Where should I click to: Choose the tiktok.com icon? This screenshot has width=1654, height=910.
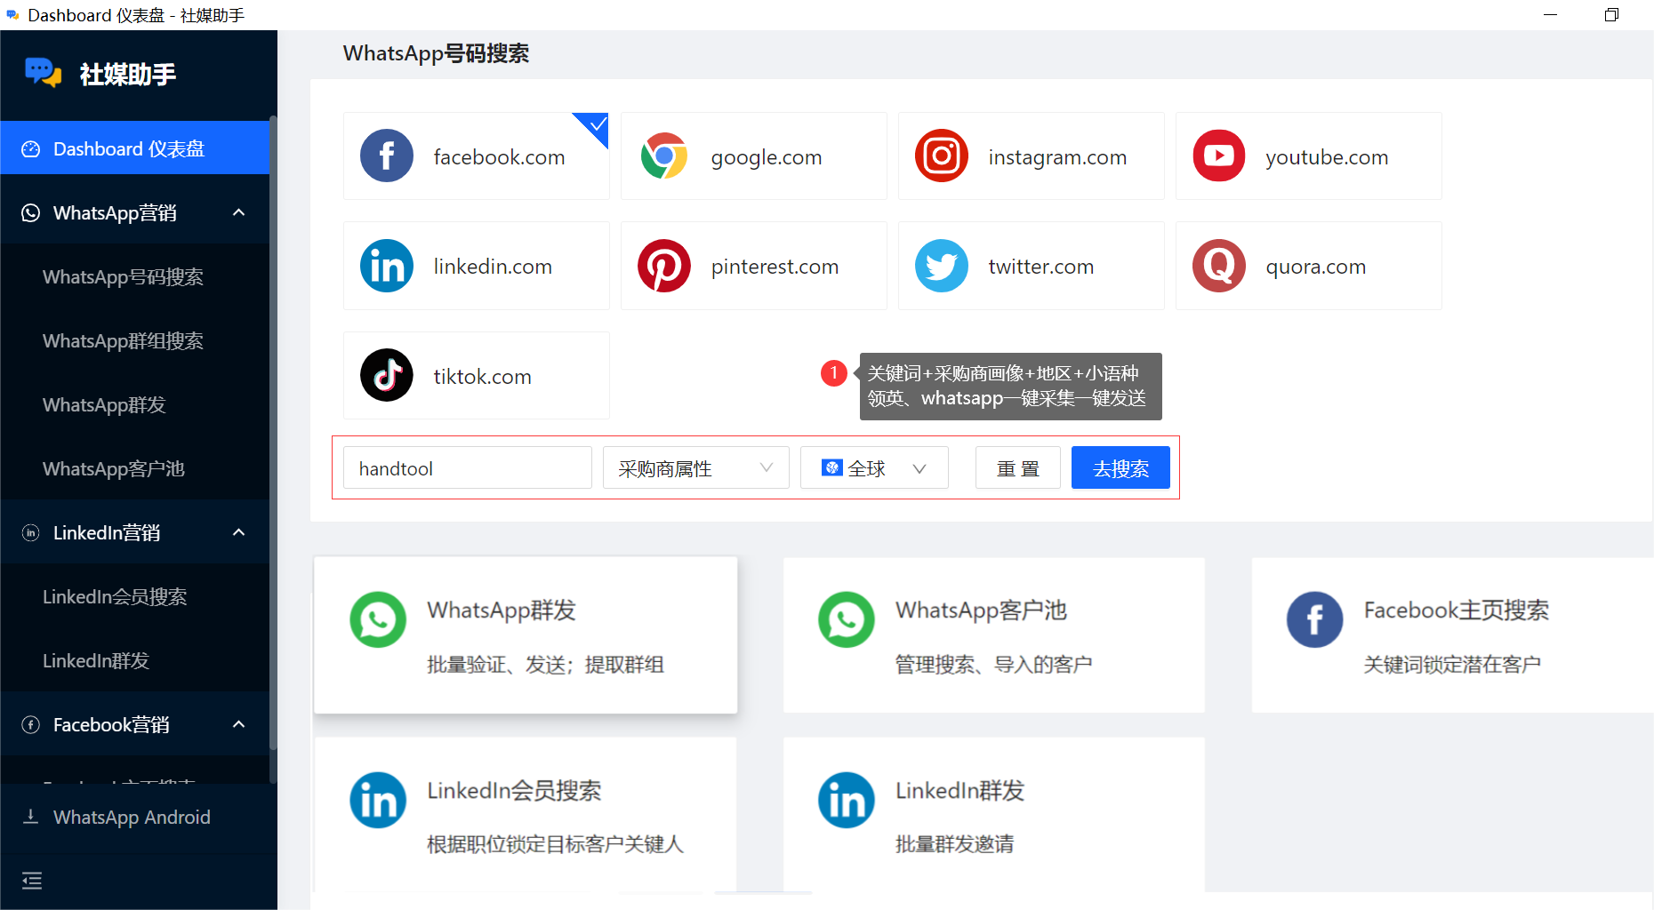point(387,375)
